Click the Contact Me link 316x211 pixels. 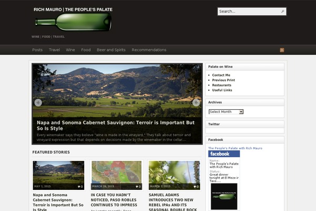click(x=221, y=75)
